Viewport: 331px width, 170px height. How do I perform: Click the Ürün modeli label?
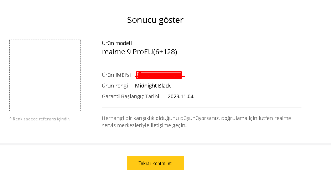[x=117, y=43]
